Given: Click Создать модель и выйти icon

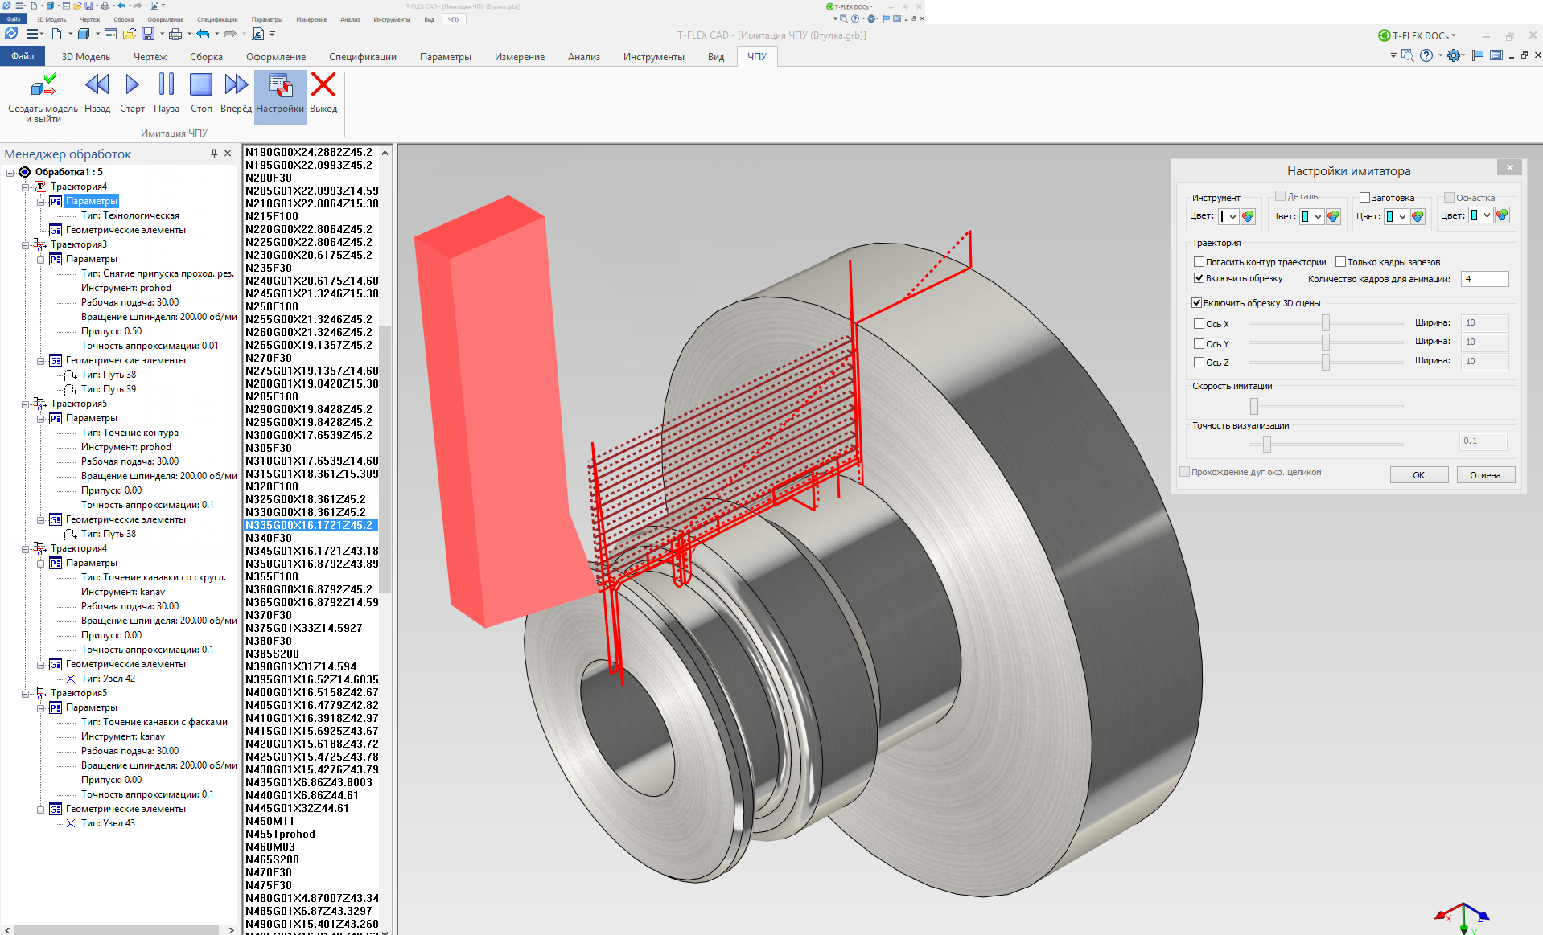Looking at the screenshot, I should pos(43,85).
